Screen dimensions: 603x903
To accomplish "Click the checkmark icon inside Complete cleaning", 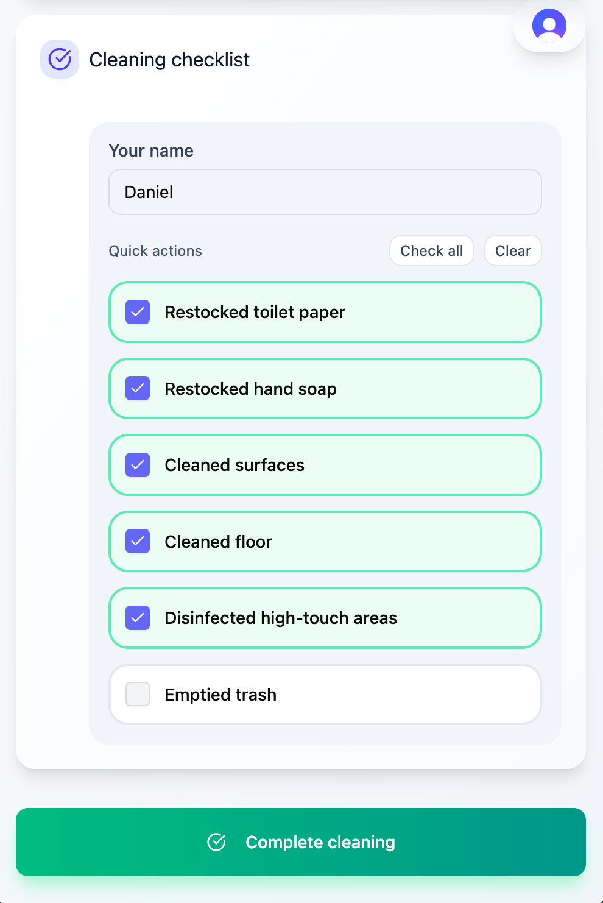I will [217, 842].
